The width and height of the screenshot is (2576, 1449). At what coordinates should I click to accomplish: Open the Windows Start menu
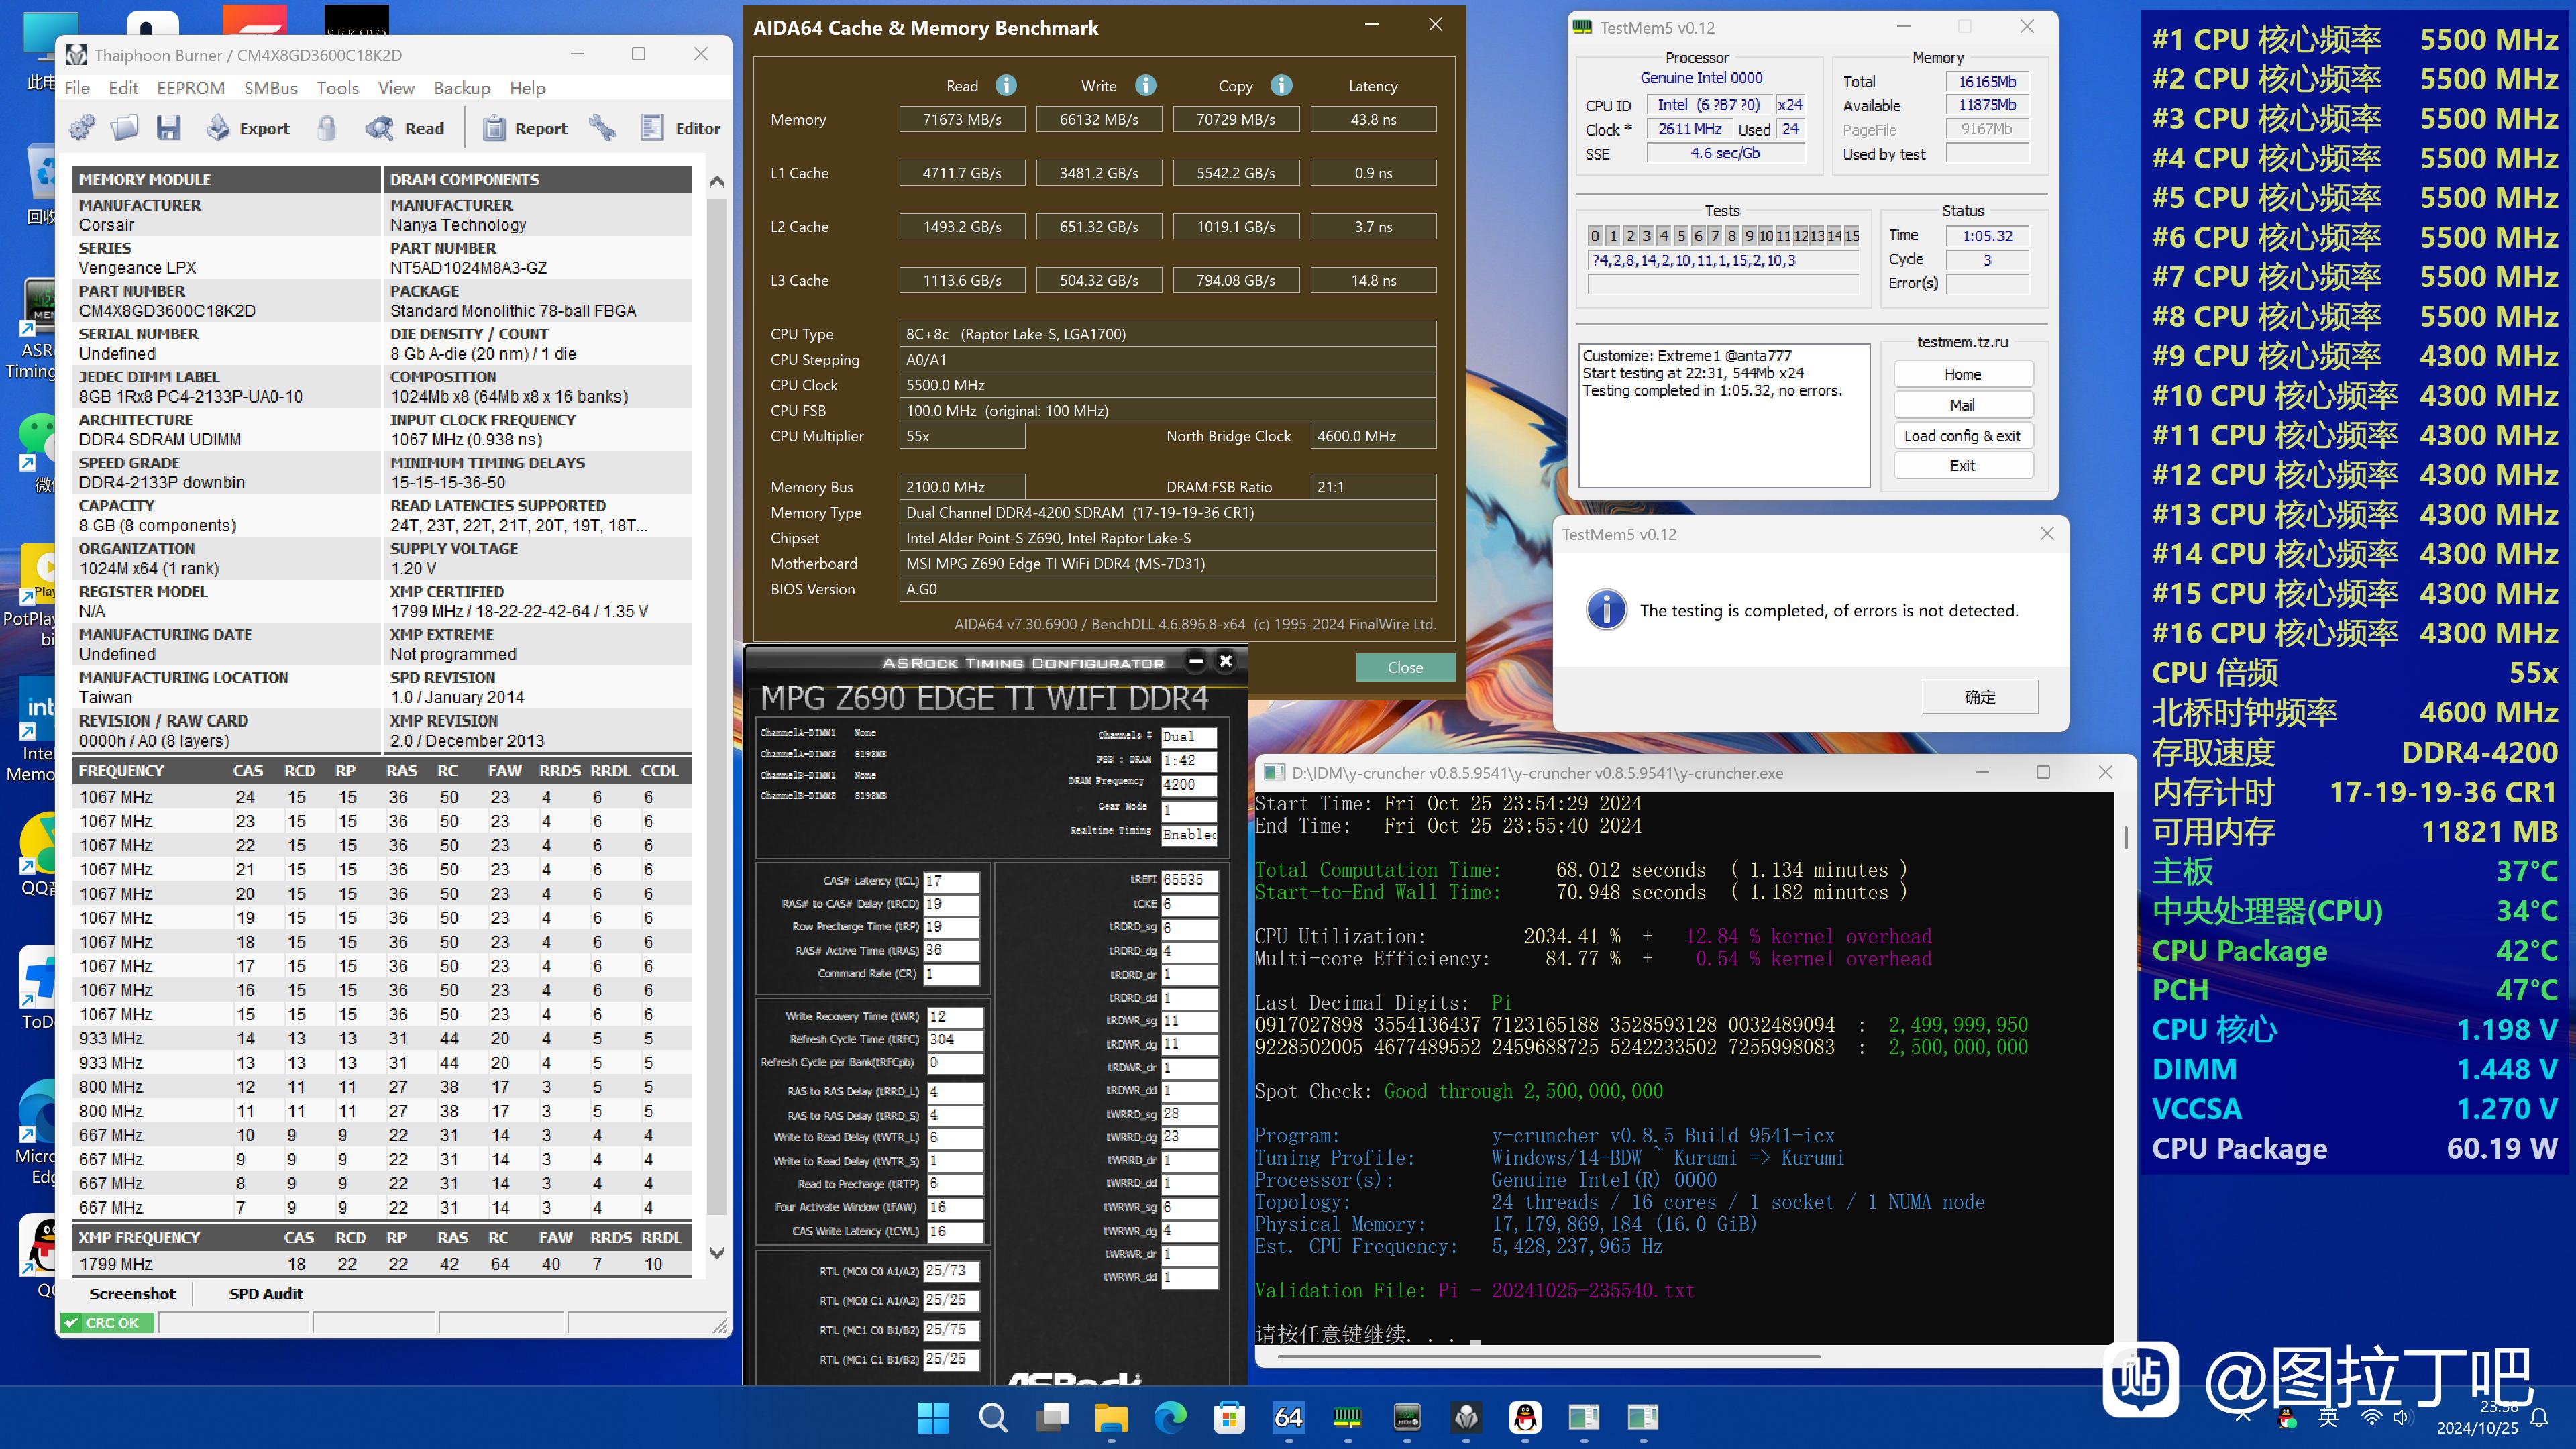(x=933, y=1417)
